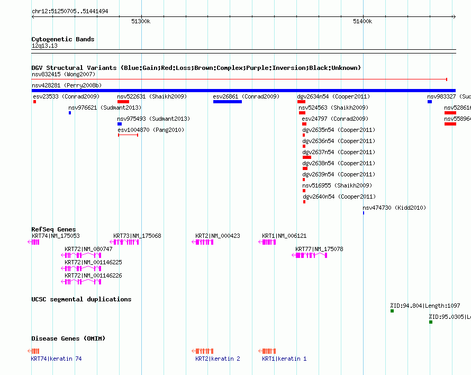471x375 pixels.
Task: Click nsv976621 (Sudmant2013) label
Action: tap(105, 108)
